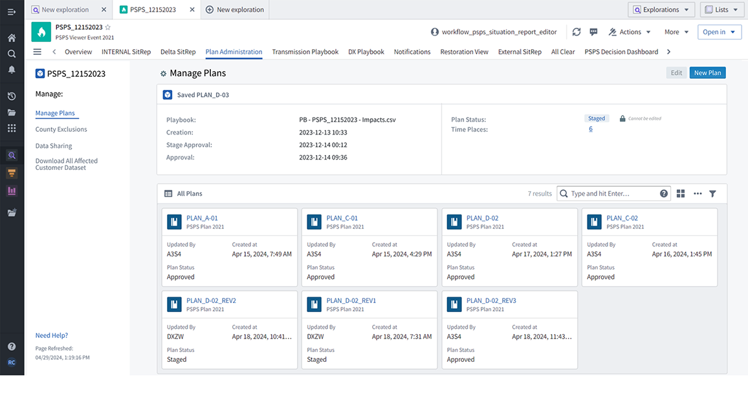Click the home icon in left sidebar
This screenshot has width=748, height=420.
pyautogui.click(x=12, y=38)
